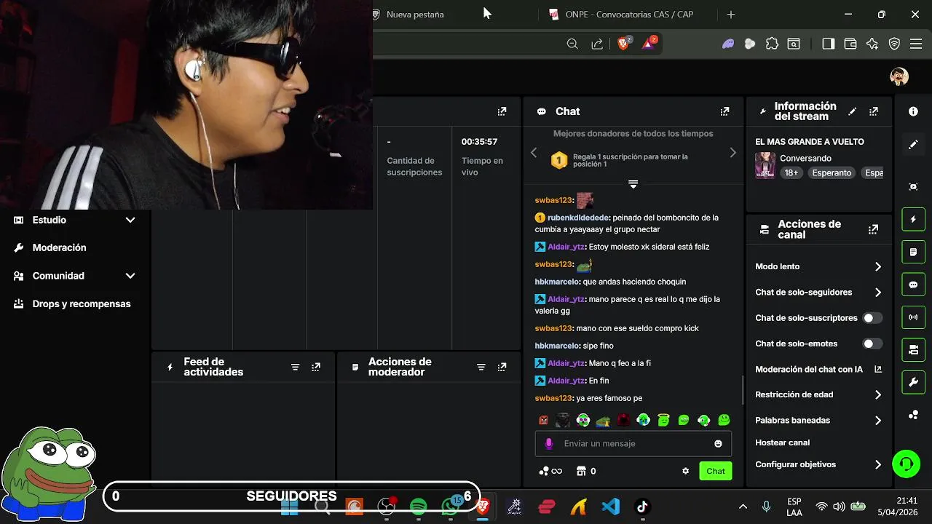Collapse the top donors banner in chat
932x524 pixels.
point(633,184)
